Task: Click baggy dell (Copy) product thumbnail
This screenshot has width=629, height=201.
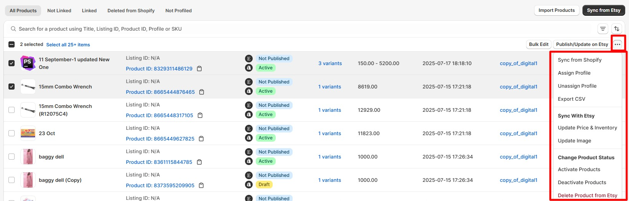Action: tap(28, 180)
